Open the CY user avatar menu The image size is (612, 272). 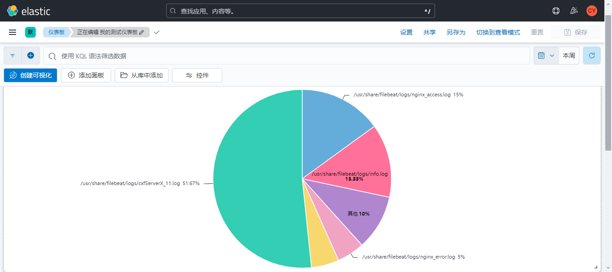(x=592, y=11)
